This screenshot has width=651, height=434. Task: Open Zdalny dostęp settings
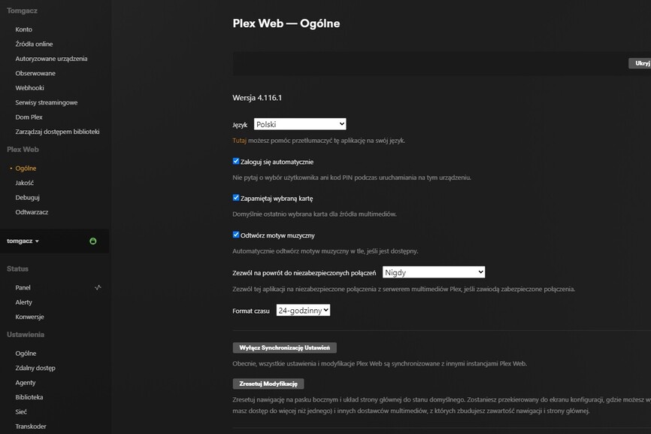coord(35,368)
